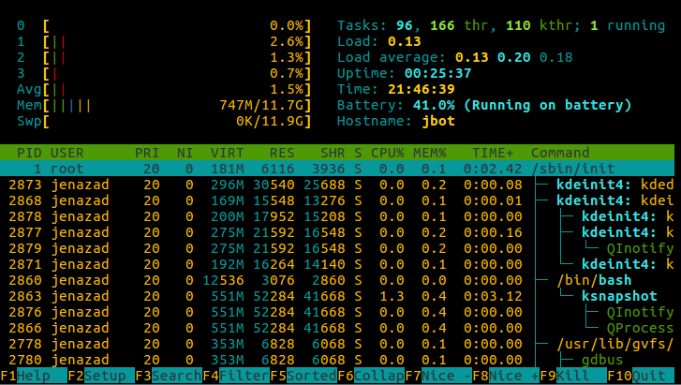Select the kdeinit4: kded process, PID 2873
This screenshot has height=385, width=681.
(337, 185)
